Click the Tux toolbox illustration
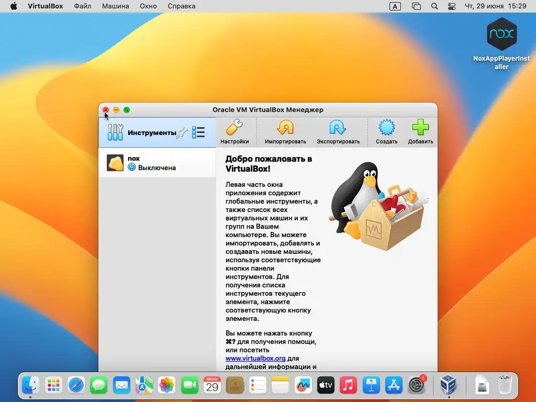The width and height of the screenshot is (536, 402). coord(378,206)
